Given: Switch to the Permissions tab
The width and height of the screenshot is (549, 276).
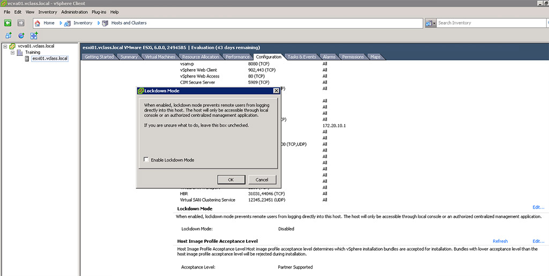Looking at the screenshot, I should click(353, 57).
